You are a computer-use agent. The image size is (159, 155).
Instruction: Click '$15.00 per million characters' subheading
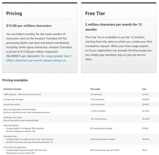pos(29,26)
